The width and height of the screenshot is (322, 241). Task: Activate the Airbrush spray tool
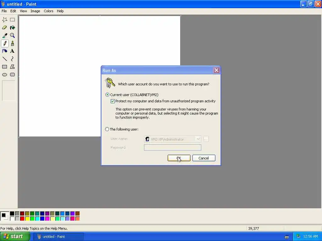[4, 51]
